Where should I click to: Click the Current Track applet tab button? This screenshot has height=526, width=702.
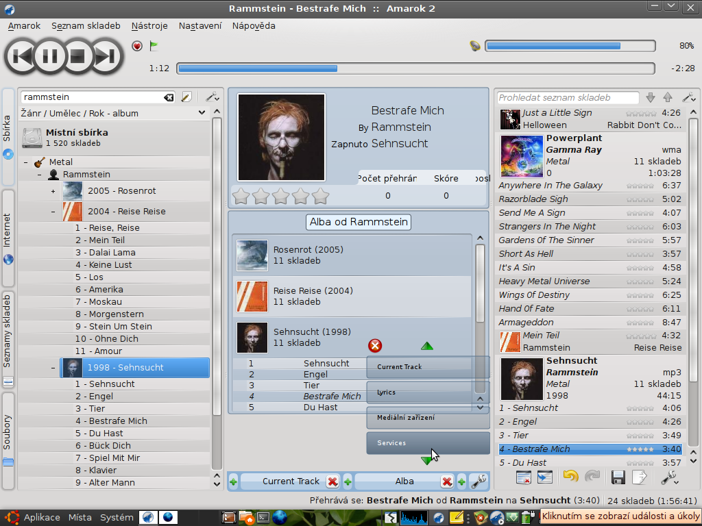click(x=291, y=481)
